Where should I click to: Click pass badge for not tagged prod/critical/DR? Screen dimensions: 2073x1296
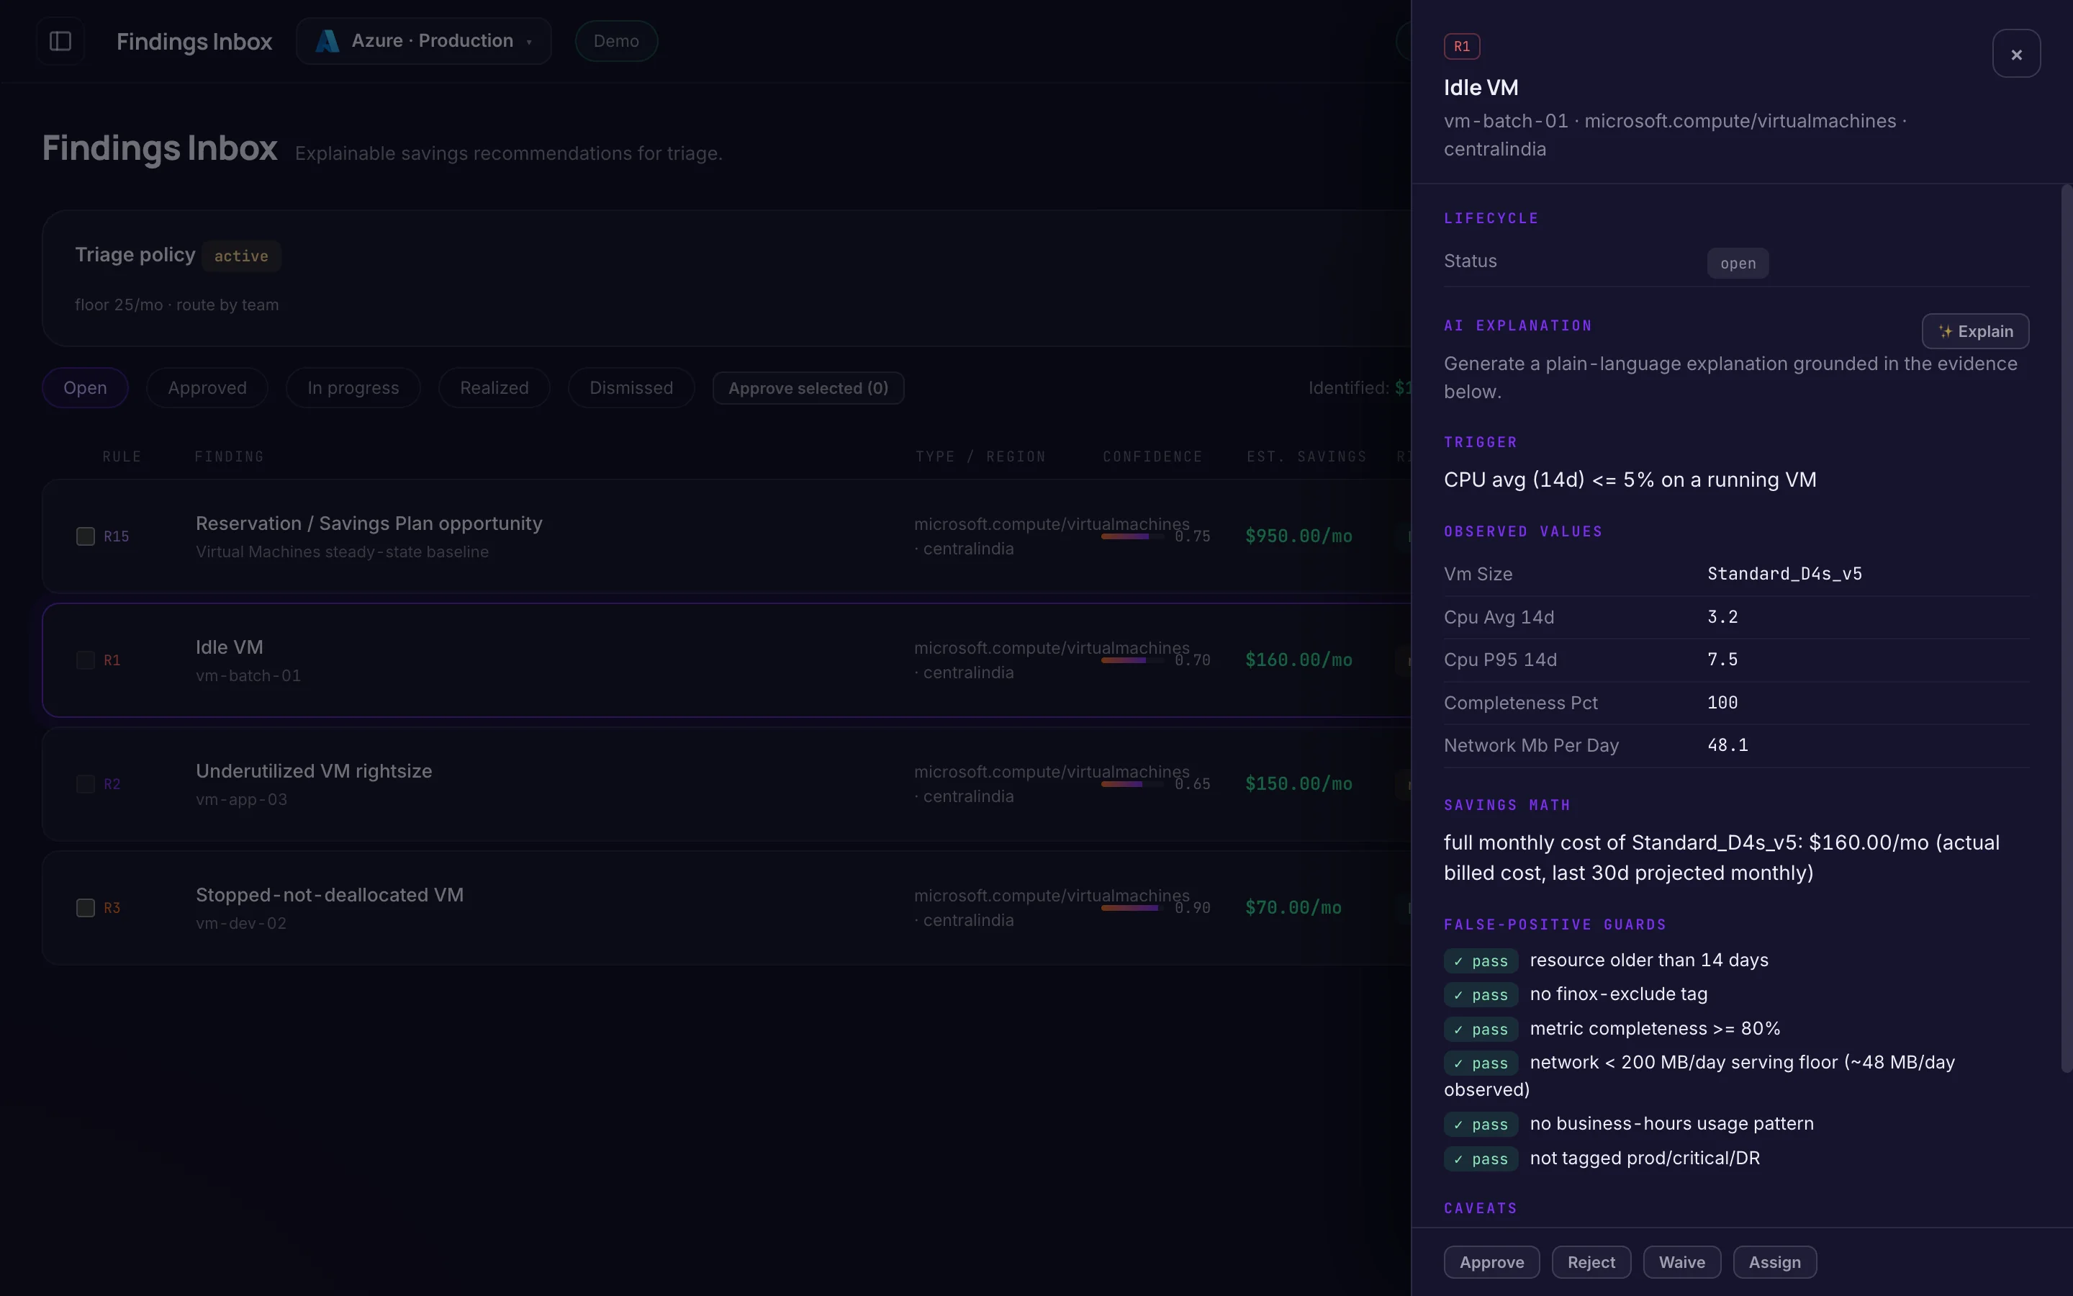(x=1480, y=1160)
